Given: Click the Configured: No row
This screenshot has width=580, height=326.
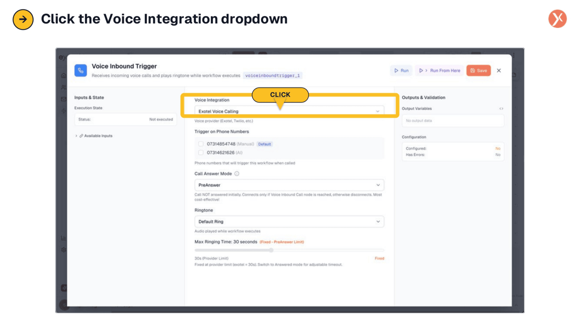Looking at the screenshot, I should click(453, 149).
